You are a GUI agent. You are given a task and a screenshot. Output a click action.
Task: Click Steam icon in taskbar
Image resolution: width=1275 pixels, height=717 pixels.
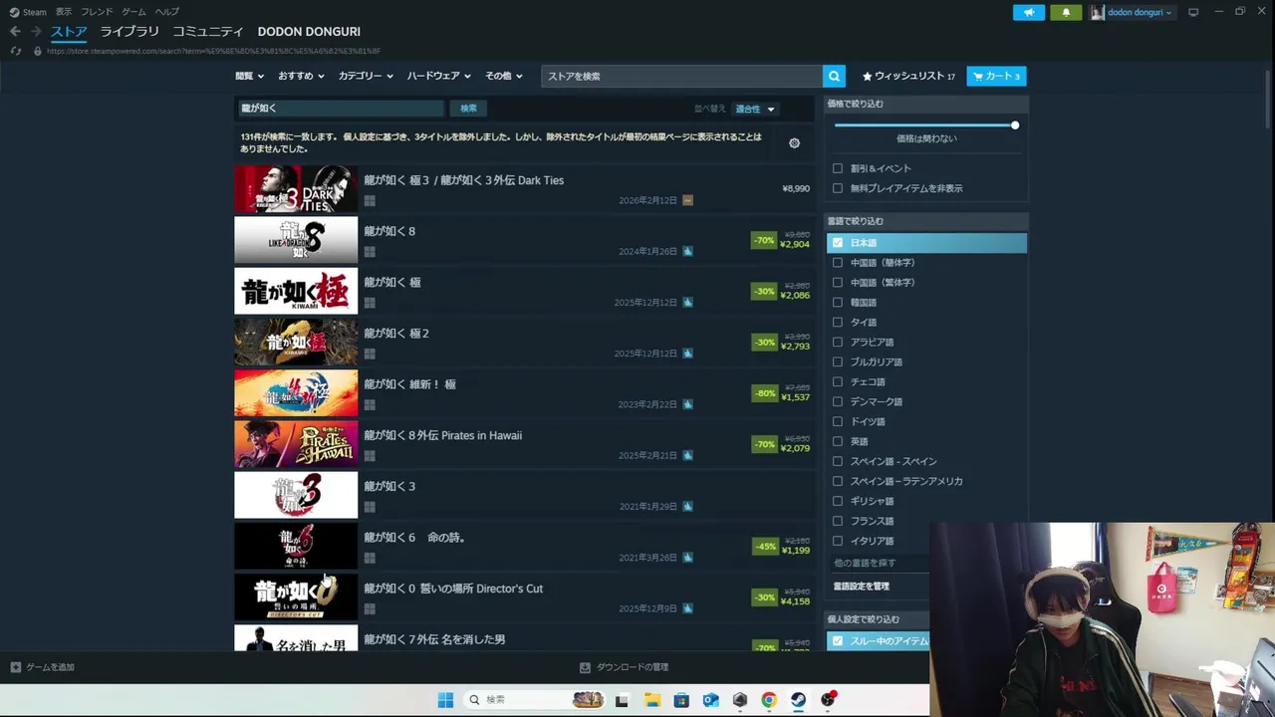[x=798, y=700]
